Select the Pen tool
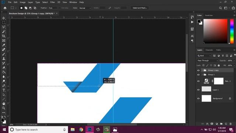 click(4, 86)
